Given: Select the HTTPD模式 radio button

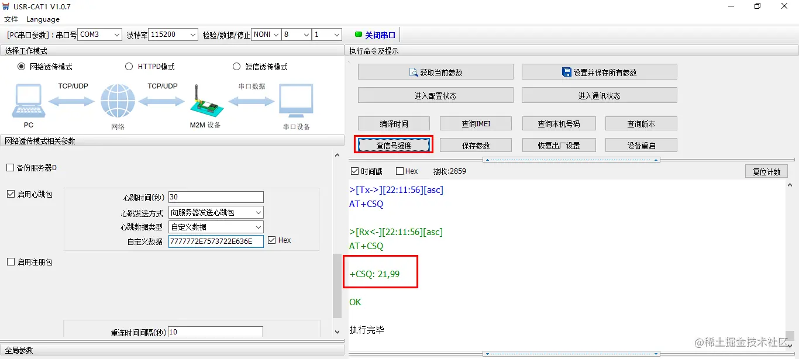Looking at the screenshot, I should 129,66.
